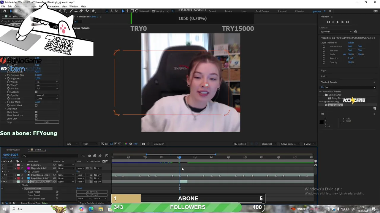
Task: Open the Animation menu
Action: tap(53, 7)
